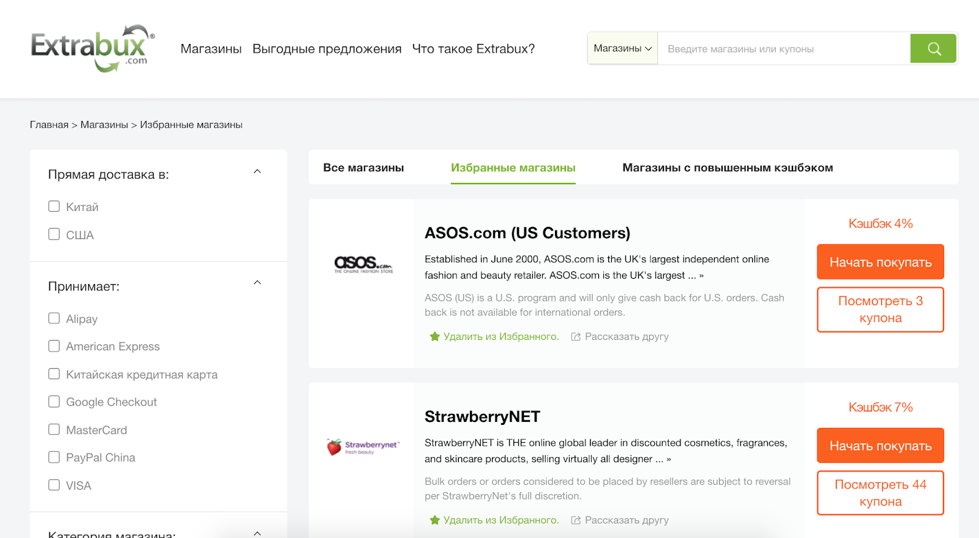Open Что такое Extrabux? page

tap(474, 49)
